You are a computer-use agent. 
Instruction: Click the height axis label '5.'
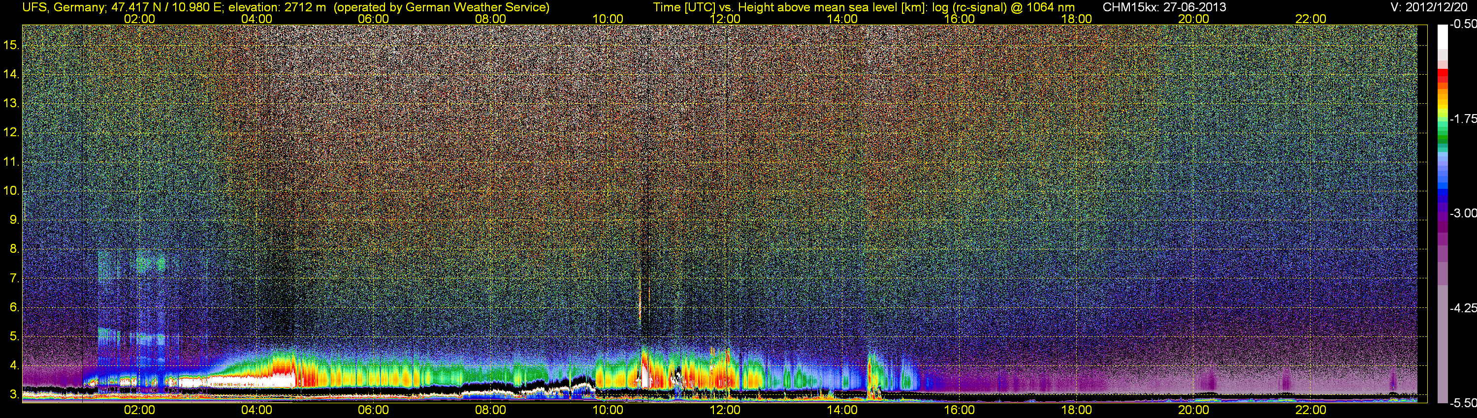(x=14, y=337)
